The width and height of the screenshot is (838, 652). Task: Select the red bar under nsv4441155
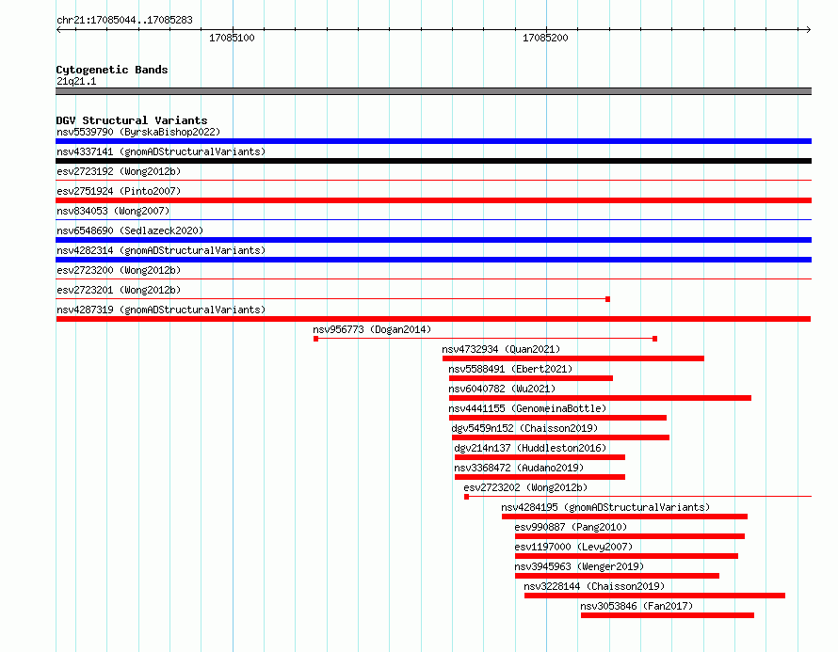558,418
